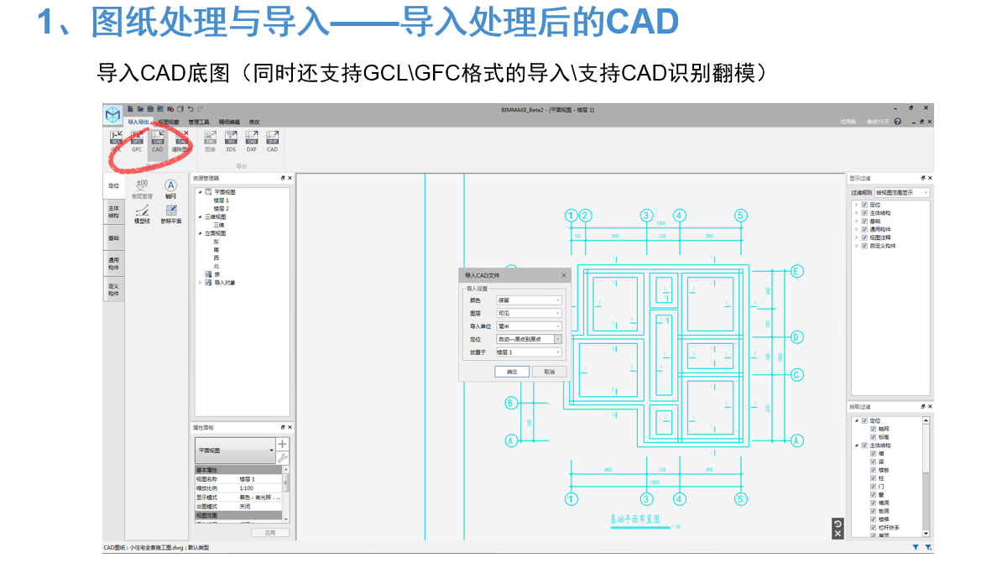Screen dimensions: 997x563
Task: Click the BIMMAKE cube logo button
Action: 112,115
